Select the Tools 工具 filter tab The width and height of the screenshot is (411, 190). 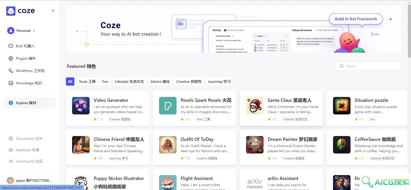[87, 82]
